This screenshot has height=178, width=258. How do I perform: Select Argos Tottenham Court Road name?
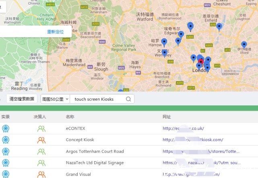(x=95, y=151)
